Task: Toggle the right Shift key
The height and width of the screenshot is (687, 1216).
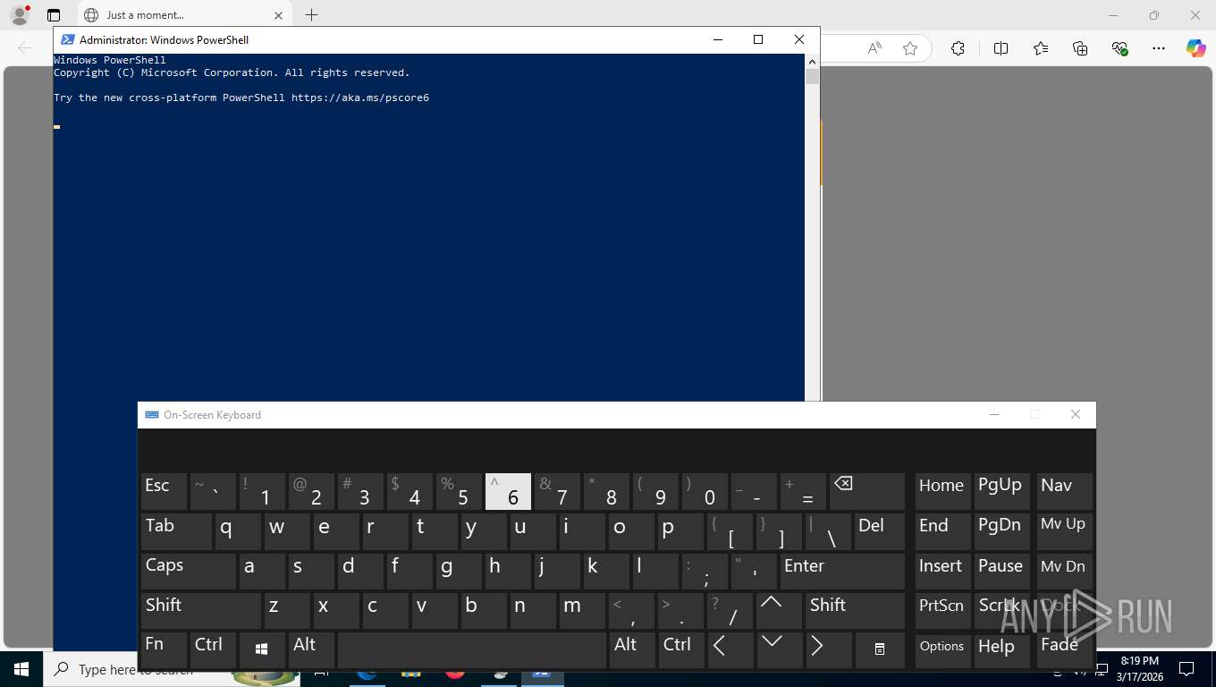Action: (855, 610)
